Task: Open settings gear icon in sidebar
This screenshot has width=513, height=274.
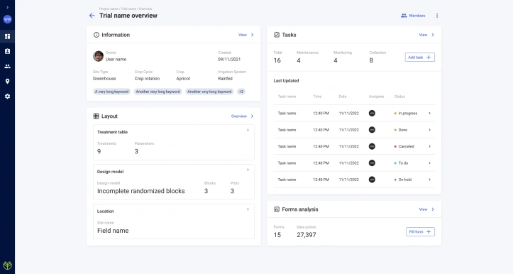Action: [7, 97]
